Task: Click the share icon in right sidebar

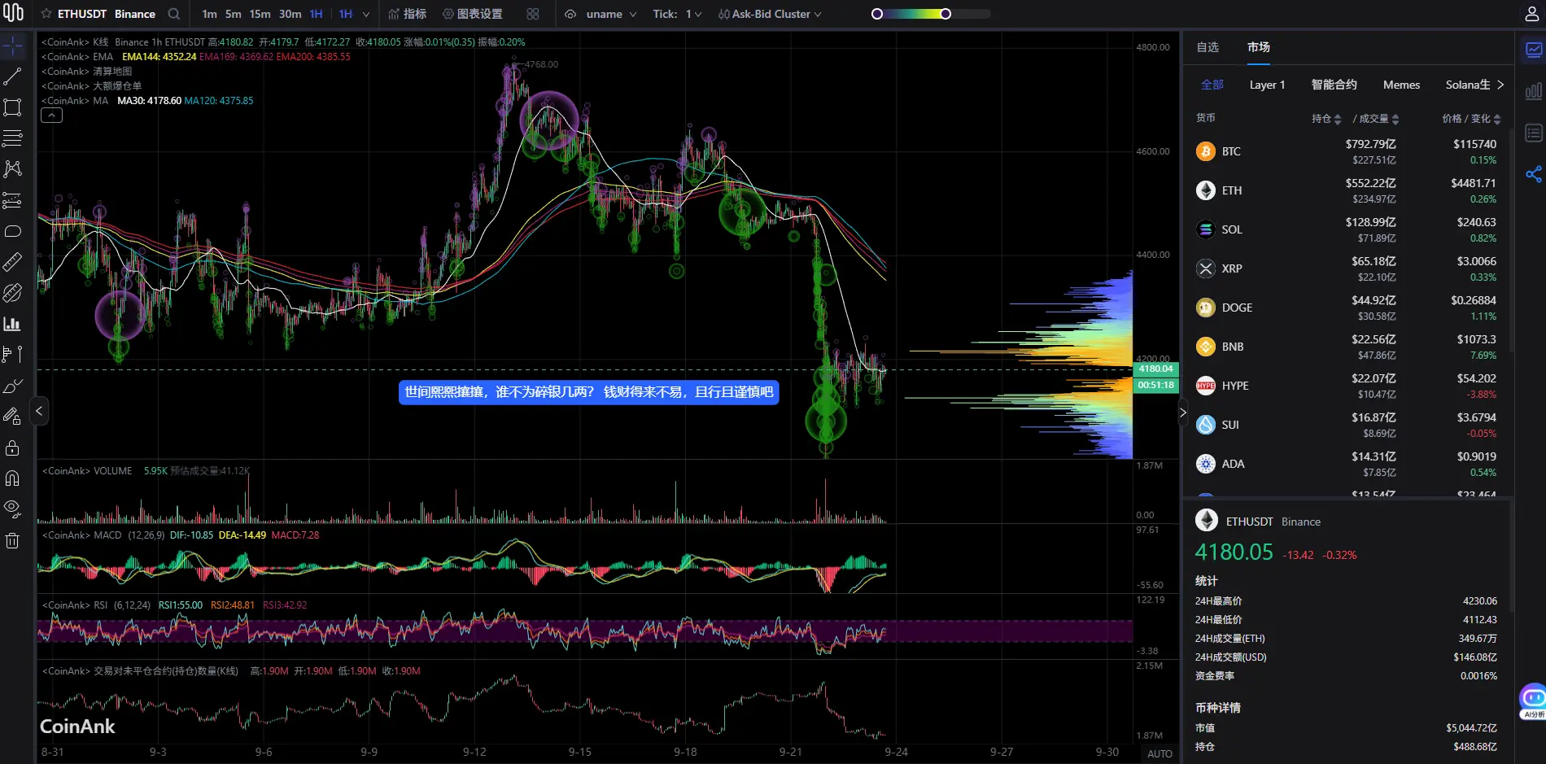Action: 1533,174
